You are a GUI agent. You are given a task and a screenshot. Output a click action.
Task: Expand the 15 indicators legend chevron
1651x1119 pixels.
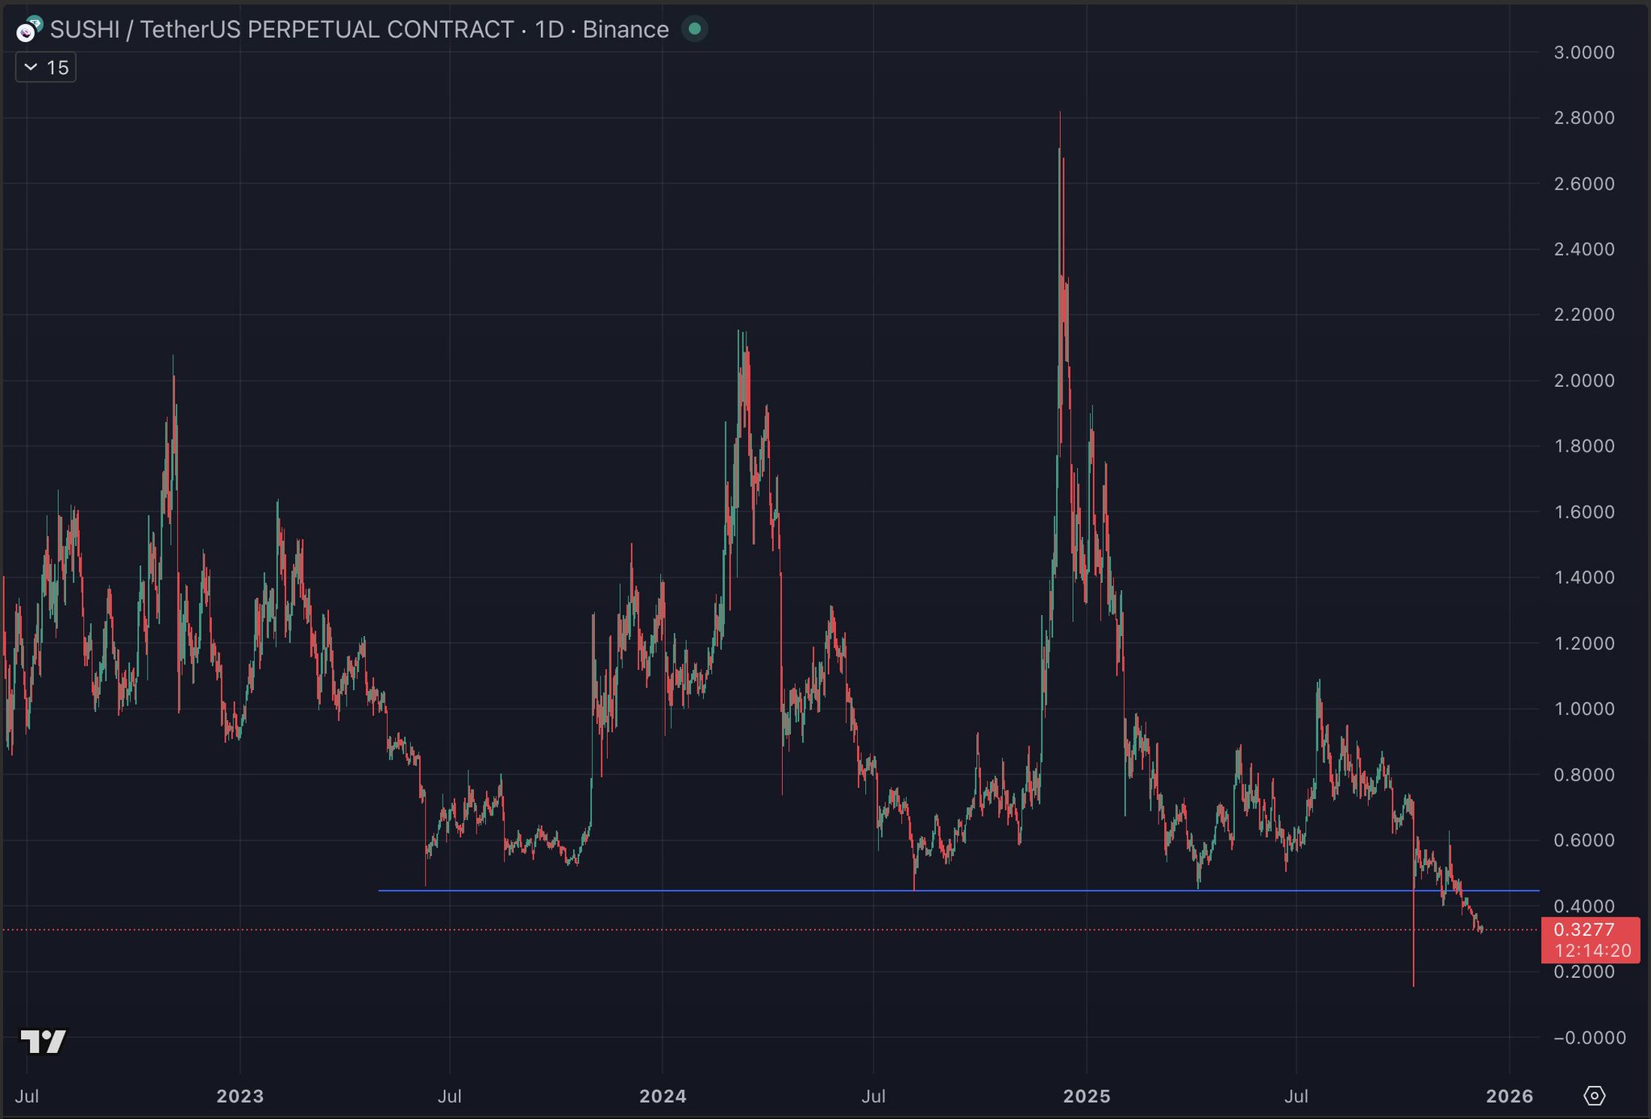[31, 67]
